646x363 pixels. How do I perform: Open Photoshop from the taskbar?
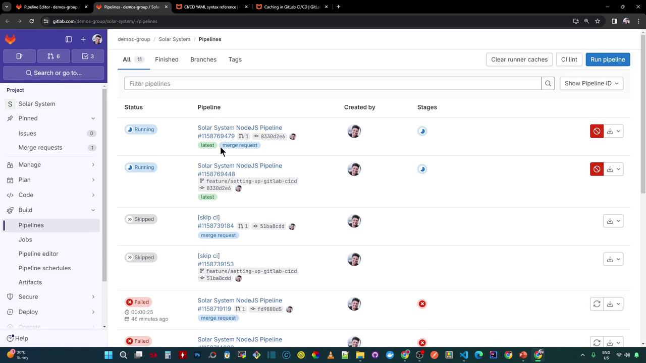click(197, 355)
